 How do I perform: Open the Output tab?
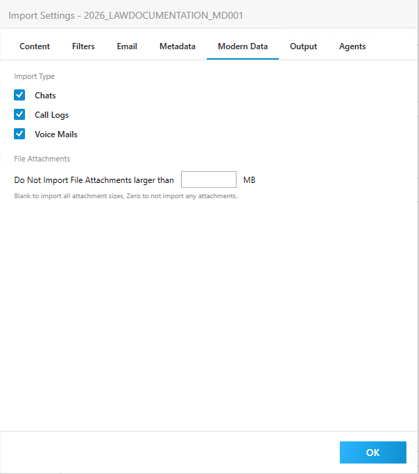coord(303,46)
